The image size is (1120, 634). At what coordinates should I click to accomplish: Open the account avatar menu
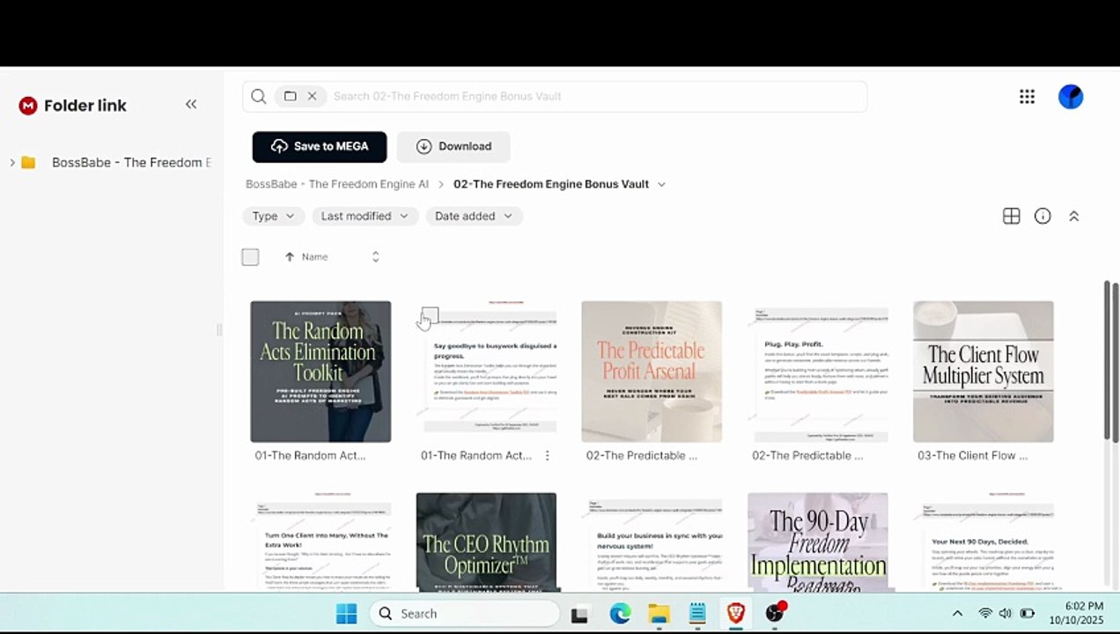(x=1071, y=97)
